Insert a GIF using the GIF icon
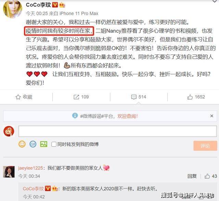219x201 pixels. (x=33, y=144)
